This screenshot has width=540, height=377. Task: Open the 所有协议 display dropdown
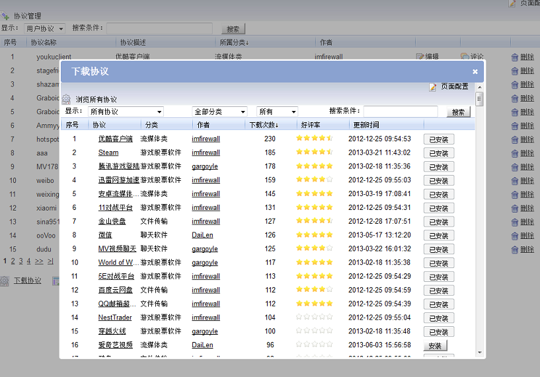pyautogui.click(x=126, y=112)
